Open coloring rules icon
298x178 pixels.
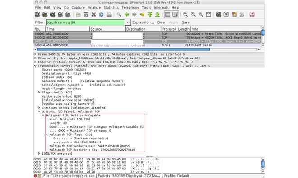[x=234, y=14]
